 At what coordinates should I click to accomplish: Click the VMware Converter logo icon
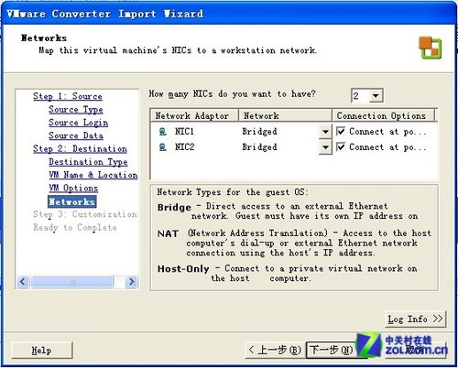tap(430, 48)
